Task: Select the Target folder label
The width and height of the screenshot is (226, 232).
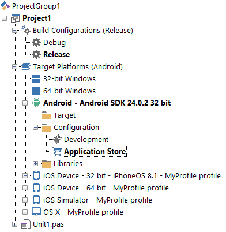Action: (65, 115)
